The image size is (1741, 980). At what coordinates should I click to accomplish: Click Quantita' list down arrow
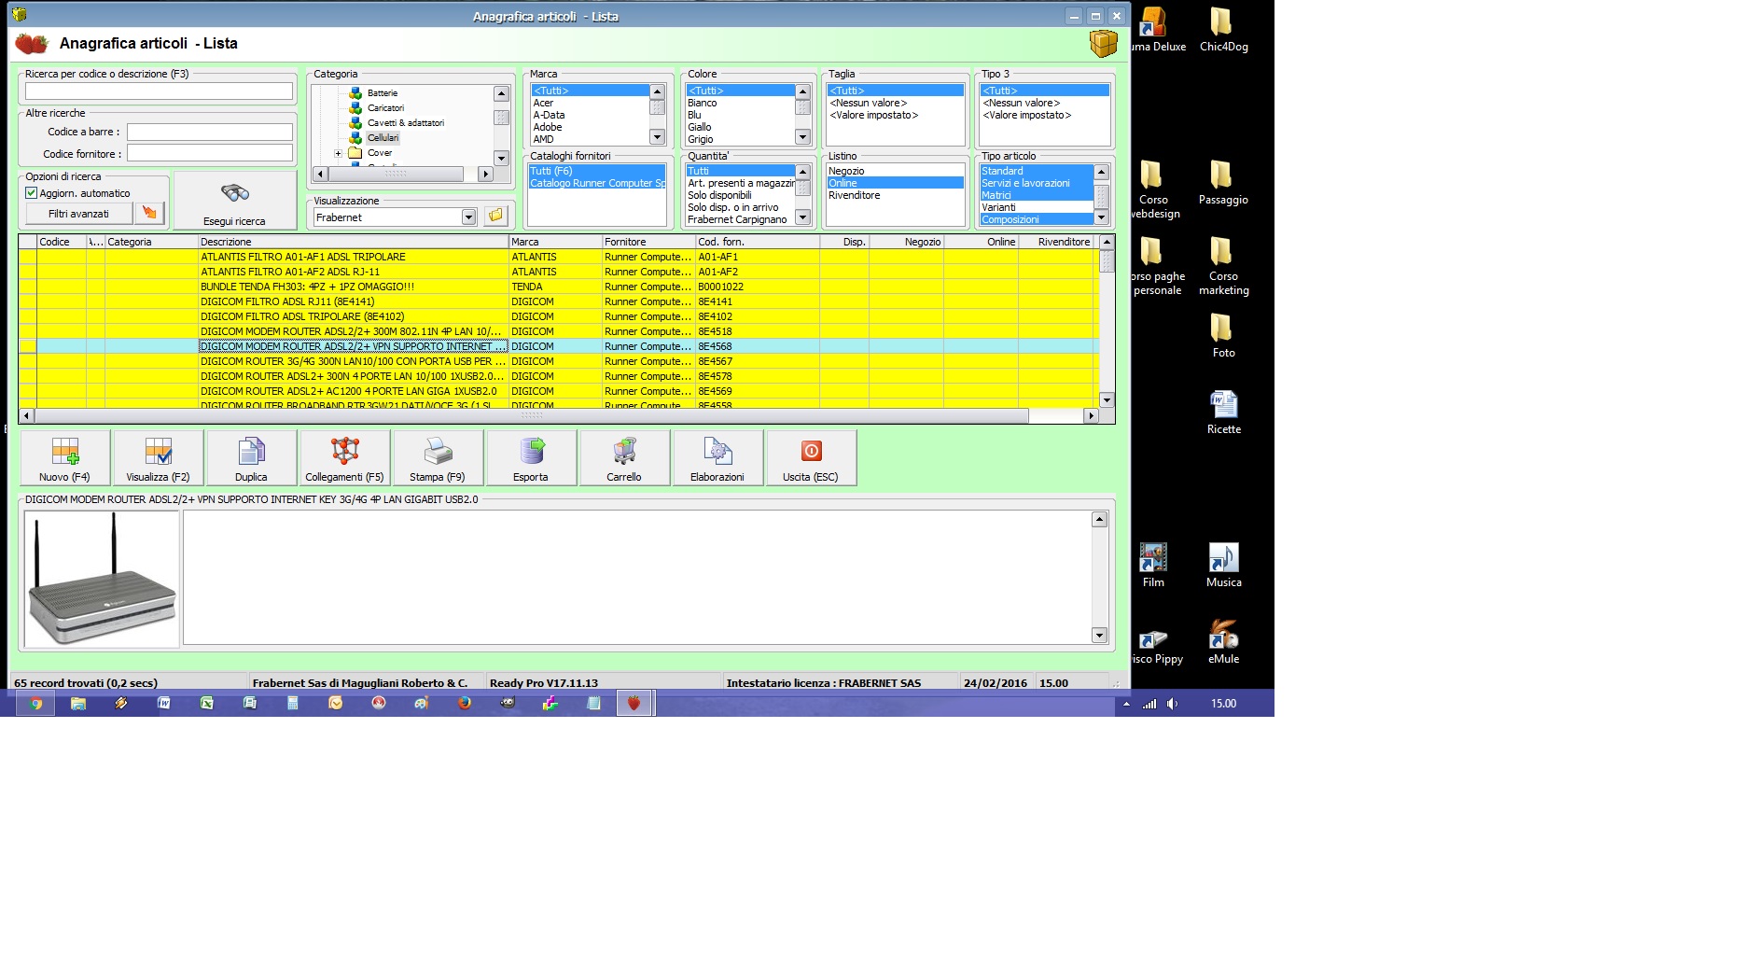[802, 217]
